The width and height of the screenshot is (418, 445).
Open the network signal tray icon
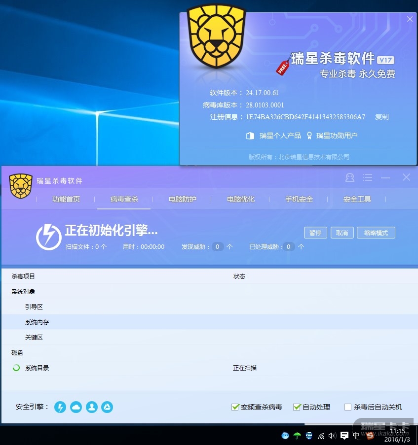click(321, 436)
